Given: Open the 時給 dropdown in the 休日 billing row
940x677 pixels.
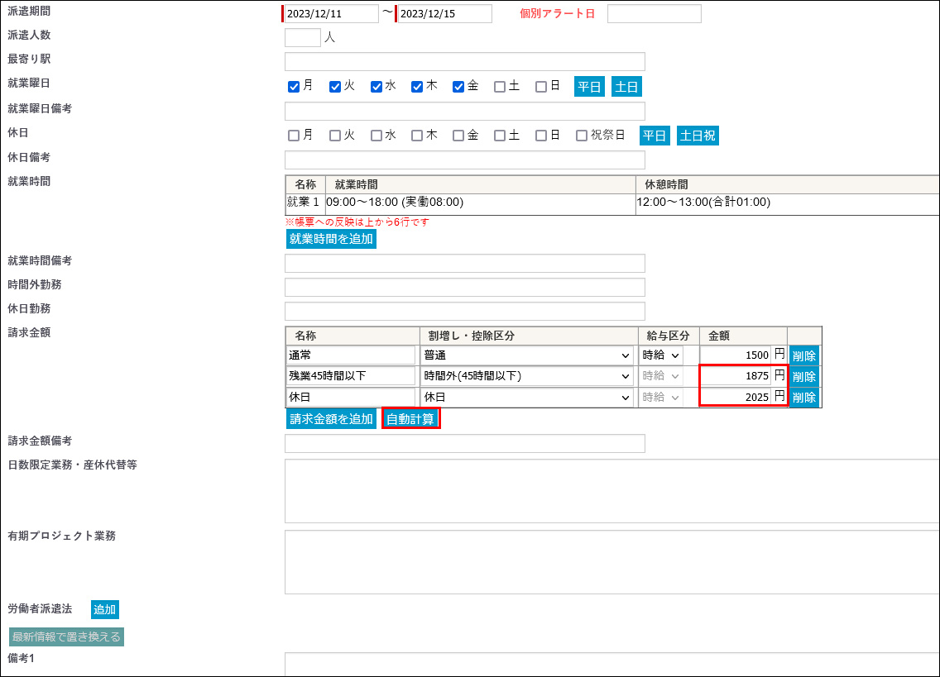Looking at the screenshot, I should pyautogui.click(x=660, y=398).
